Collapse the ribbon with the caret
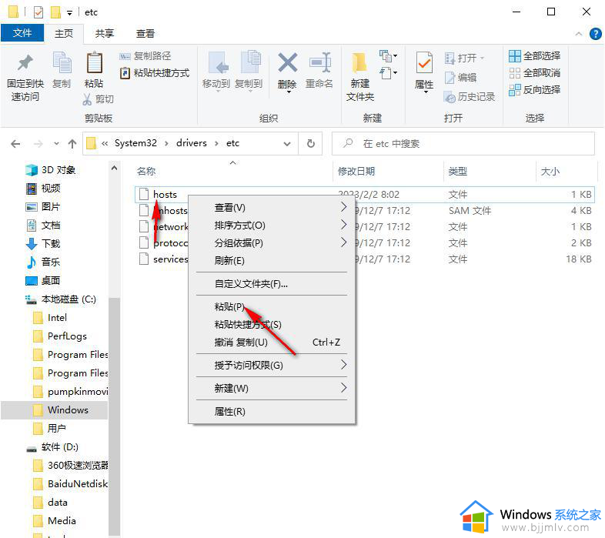Screen dimensions: 605x538 pos(579,34)
